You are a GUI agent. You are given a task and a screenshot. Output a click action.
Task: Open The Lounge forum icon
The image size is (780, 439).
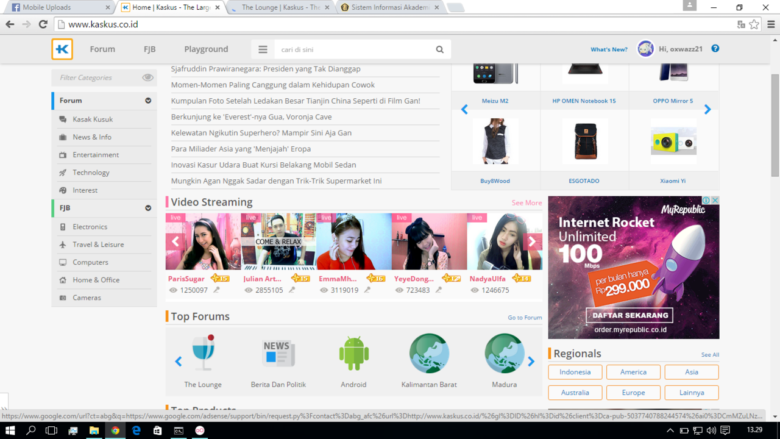[203, 353]
